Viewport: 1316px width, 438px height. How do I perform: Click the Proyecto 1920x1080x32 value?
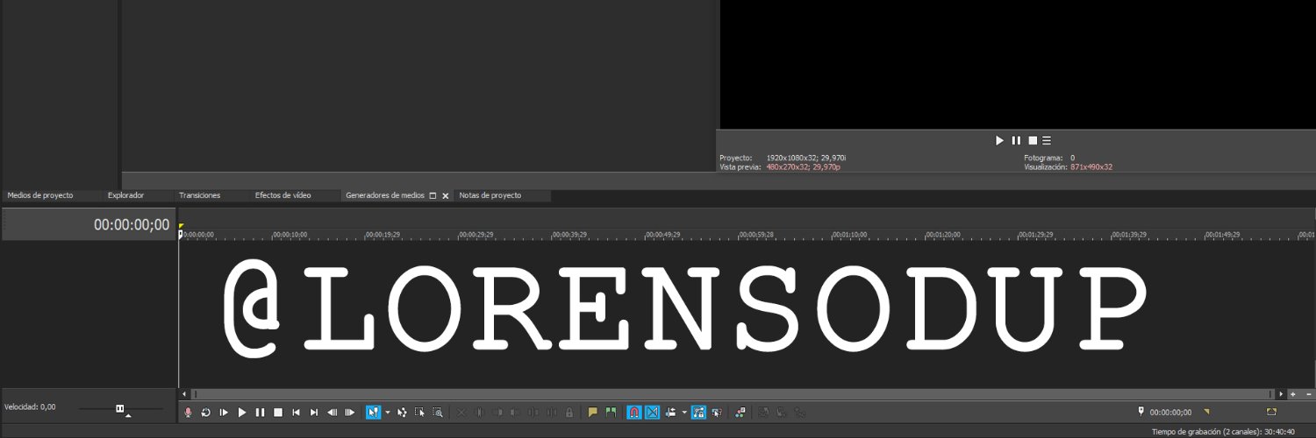(x=805, y=158)
